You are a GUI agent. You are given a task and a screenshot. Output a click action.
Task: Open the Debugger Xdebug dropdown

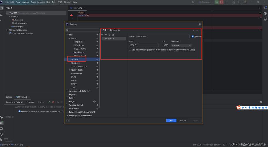[x=181, y=45]
